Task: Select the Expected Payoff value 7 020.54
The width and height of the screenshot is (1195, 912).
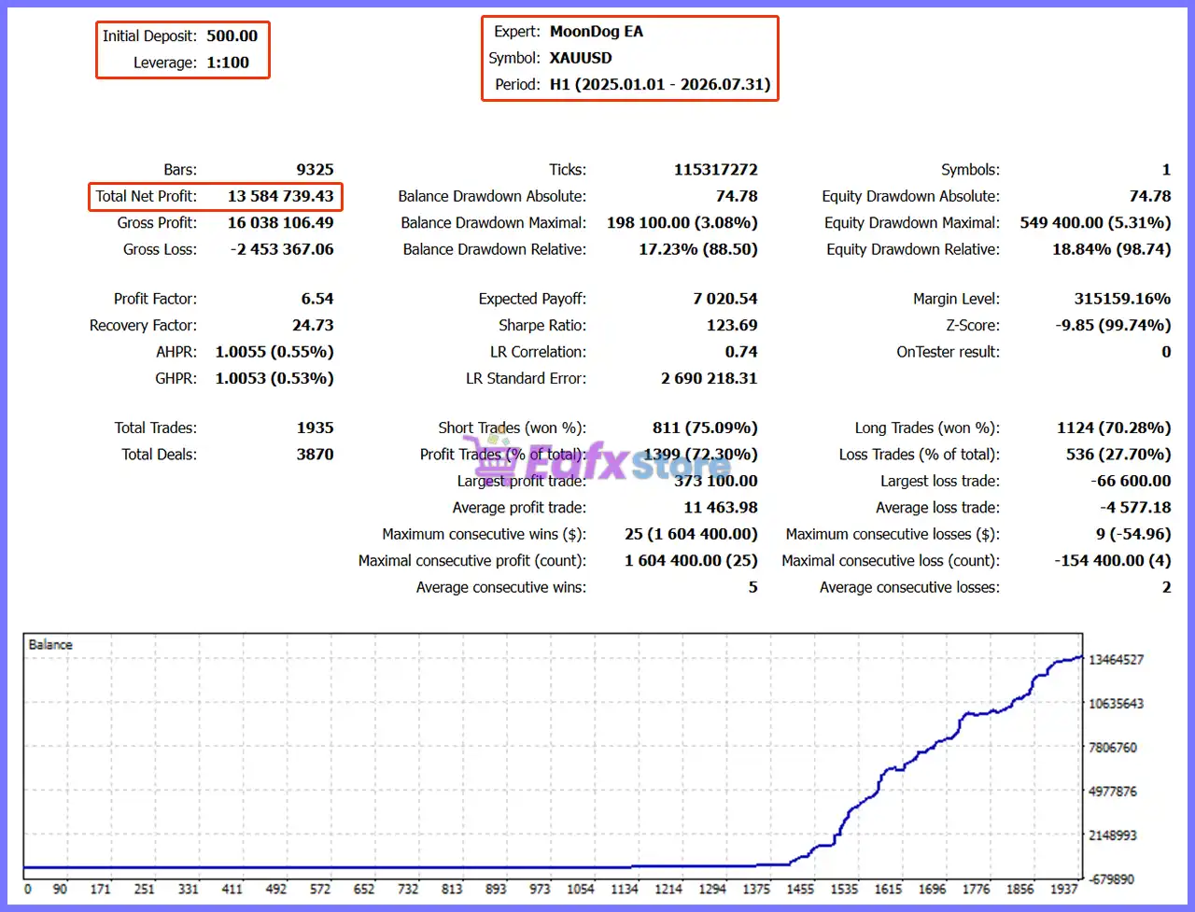Action: (x=725, y=299)
